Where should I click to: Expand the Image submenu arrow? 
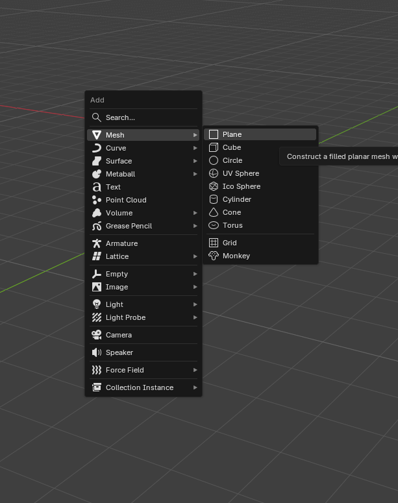point(195,287)
